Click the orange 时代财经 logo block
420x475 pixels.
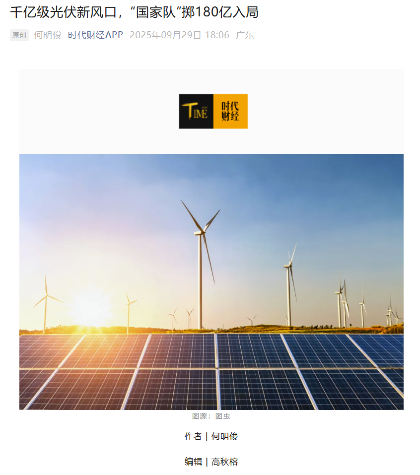230,112
